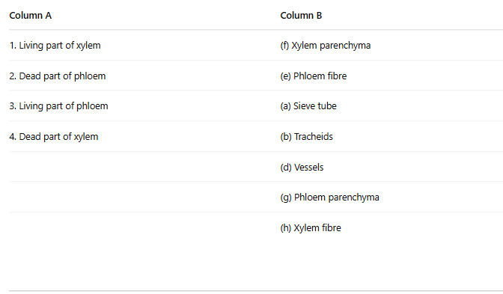This screenshot has width=503, height=294.
Task: Click the Column B header
Action: point(301,16)
